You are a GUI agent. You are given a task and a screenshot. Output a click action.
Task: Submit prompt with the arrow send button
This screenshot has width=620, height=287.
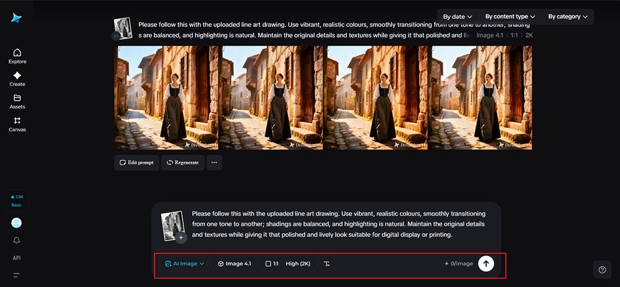click(x=485, y=263)
